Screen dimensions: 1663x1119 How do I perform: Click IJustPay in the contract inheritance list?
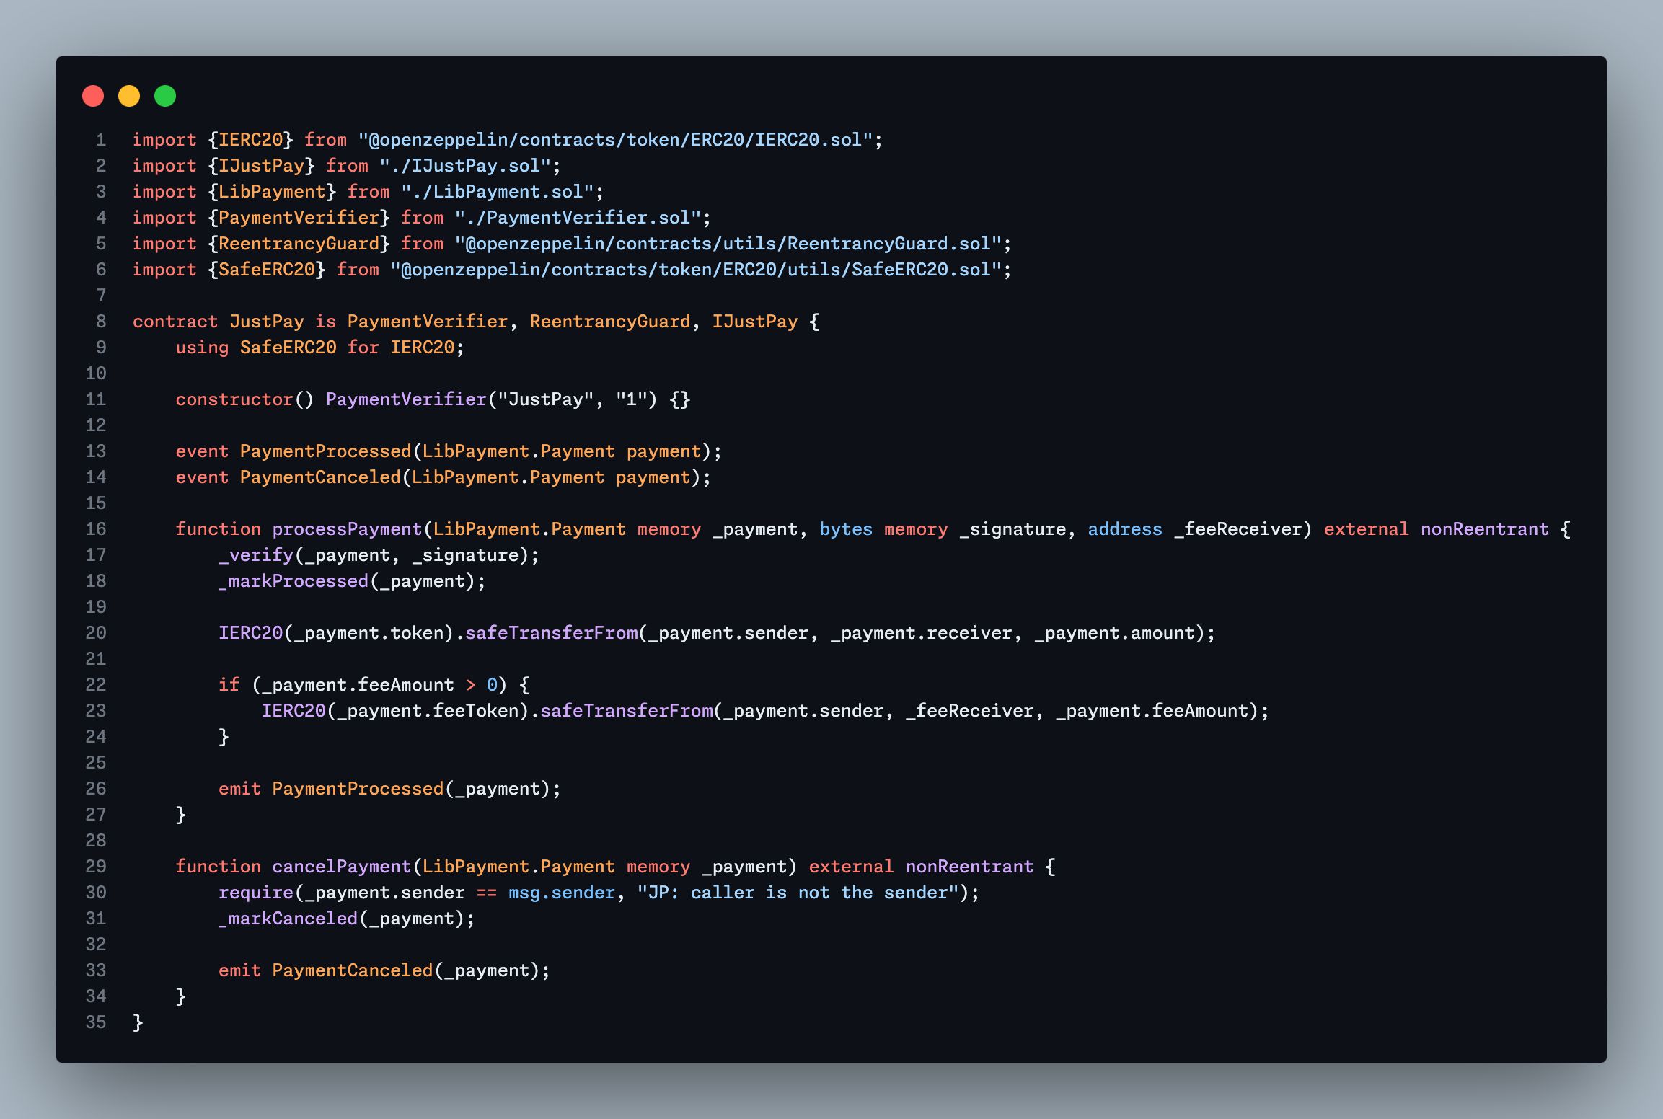pyautogui.click(x=755, y=322)
